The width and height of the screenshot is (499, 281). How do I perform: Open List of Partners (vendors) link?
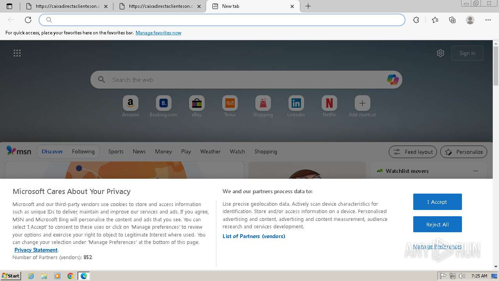click(x=254, y=236)
